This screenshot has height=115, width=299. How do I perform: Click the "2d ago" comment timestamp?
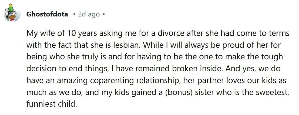click(89, 14)
